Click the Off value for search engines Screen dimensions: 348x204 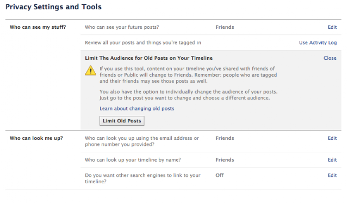pos(220,175)
